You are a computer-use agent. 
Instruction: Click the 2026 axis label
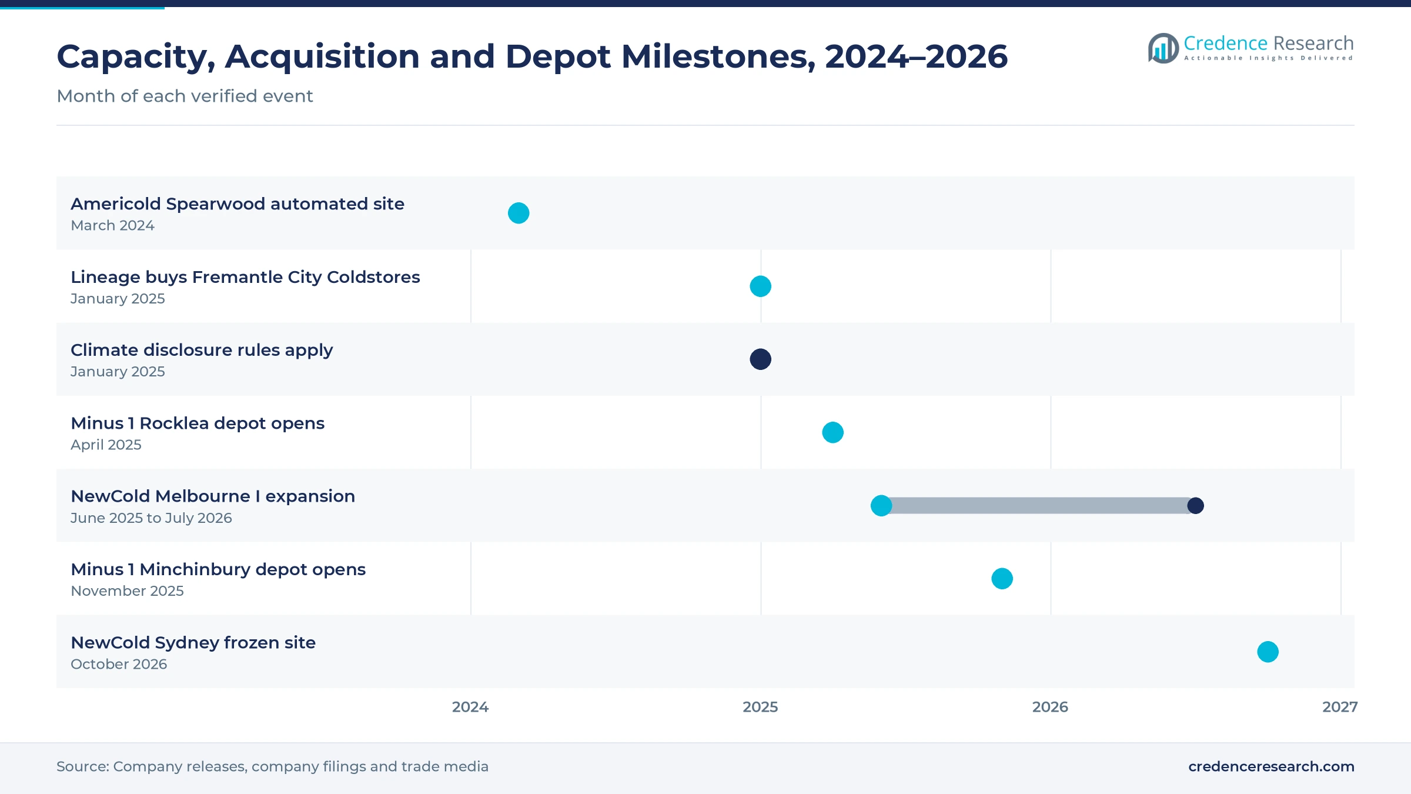click(x=1050, y=707)
